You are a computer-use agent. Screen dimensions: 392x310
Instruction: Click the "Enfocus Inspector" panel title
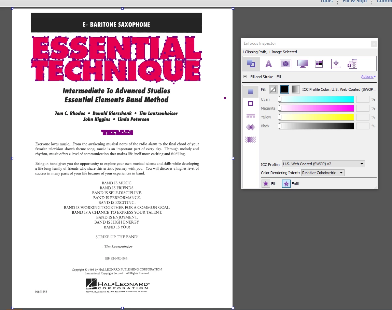point(260,43)
